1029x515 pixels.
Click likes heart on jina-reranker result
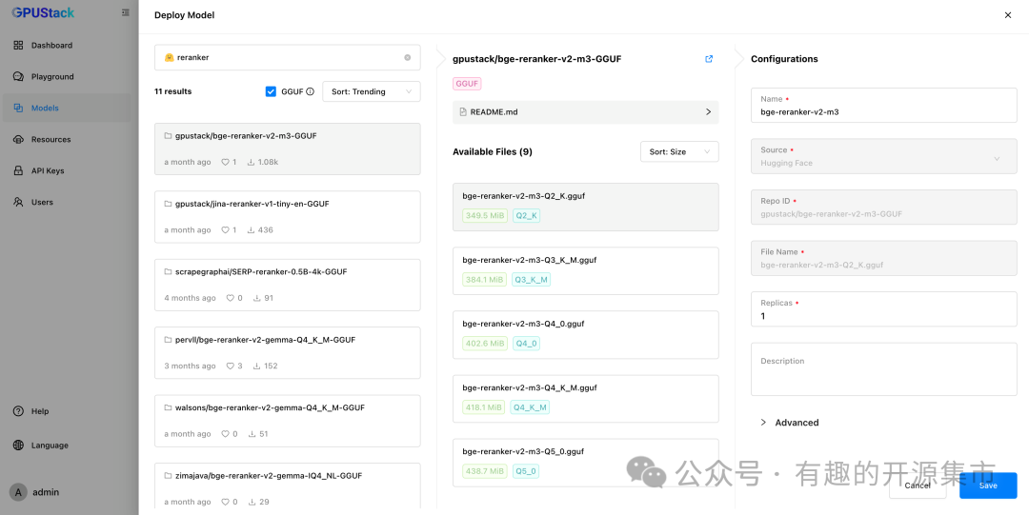225,230
